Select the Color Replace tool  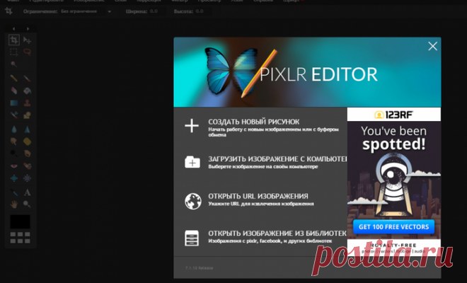(14, 115)
